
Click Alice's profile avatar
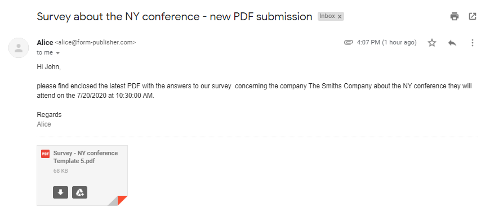pos(19,48)
